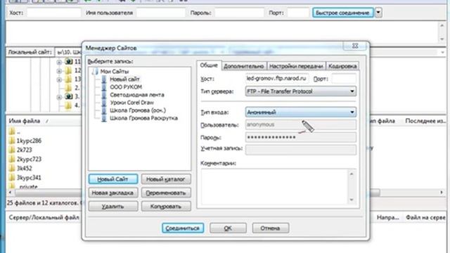
Task: Click the Хост field in Site Manager
Action: pos(276,78)
